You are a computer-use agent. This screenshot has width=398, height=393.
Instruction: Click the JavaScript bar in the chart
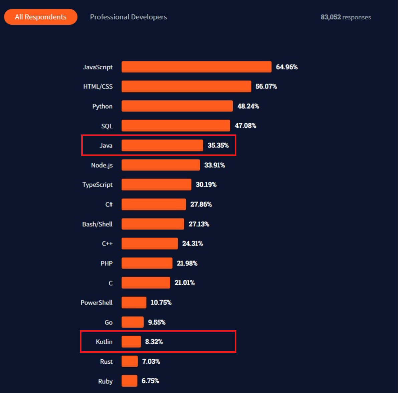196,67
